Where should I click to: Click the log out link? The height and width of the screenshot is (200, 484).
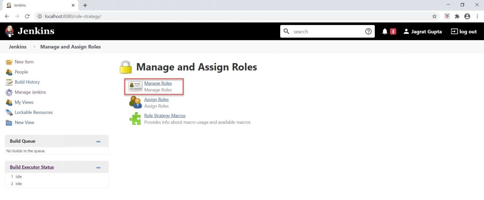(x=464, y=31)
